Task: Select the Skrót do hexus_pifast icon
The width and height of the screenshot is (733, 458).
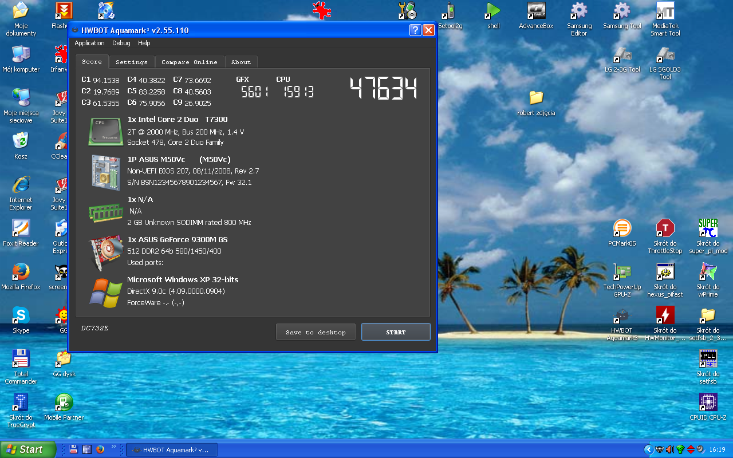Action: pos(665,280)
